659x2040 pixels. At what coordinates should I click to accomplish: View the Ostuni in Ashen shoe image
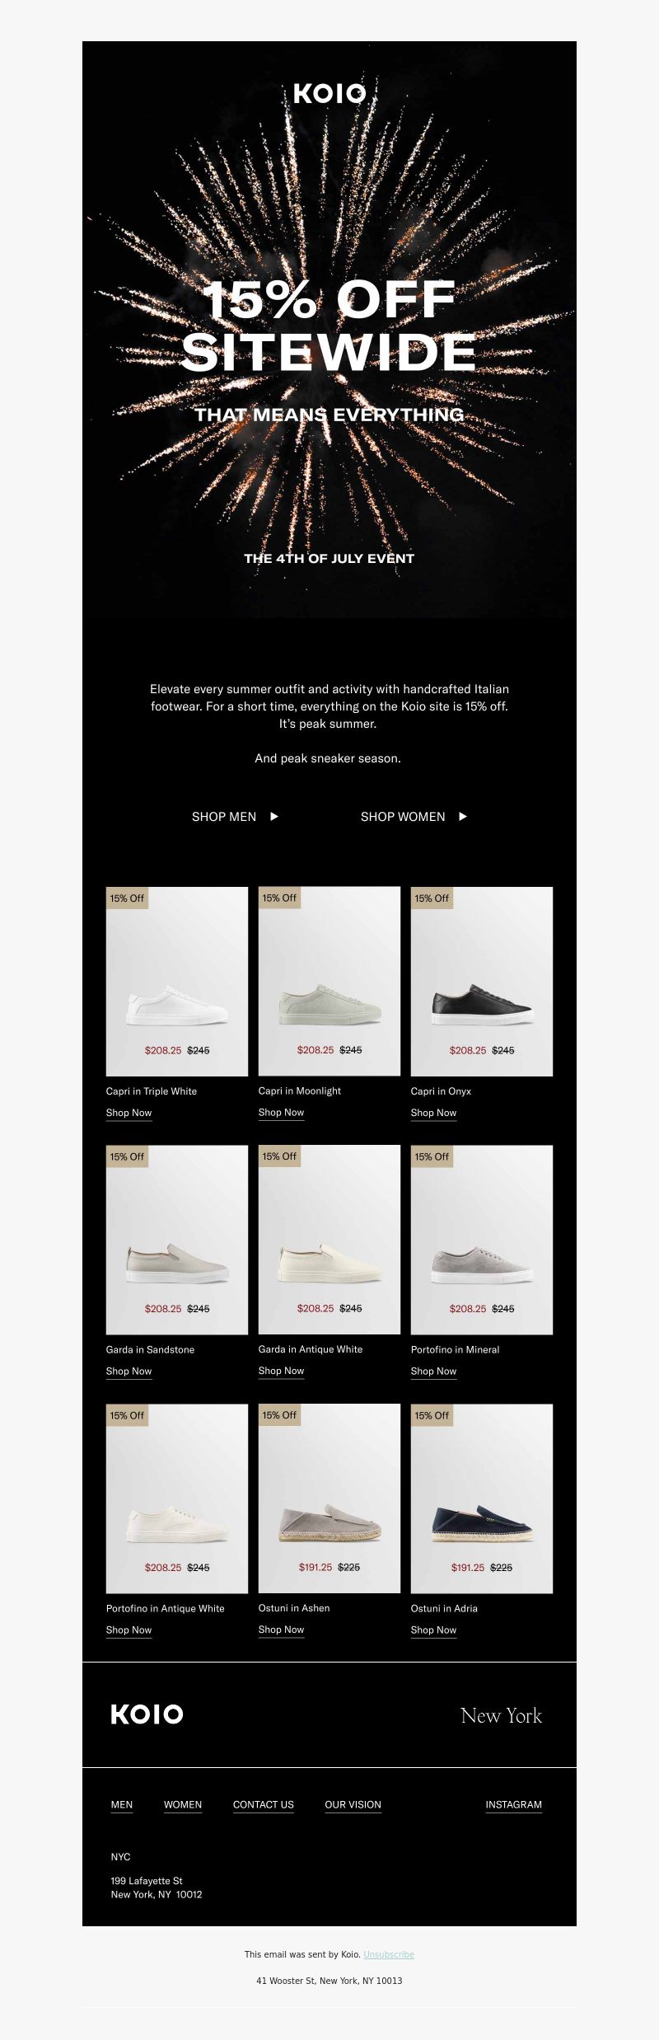[x=329, y=1498]
